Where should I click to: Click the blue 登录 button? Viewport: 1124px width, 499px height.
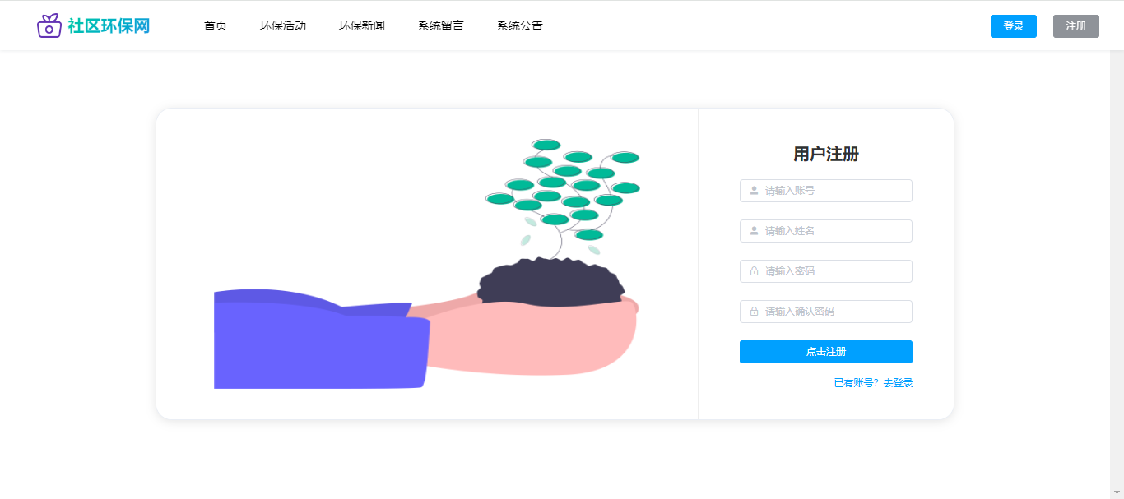coord(1014,26)
